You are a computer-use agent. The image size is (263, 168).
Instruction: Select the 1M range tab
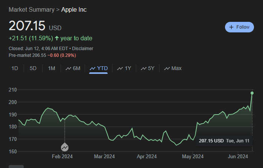[x=52, y=69]
